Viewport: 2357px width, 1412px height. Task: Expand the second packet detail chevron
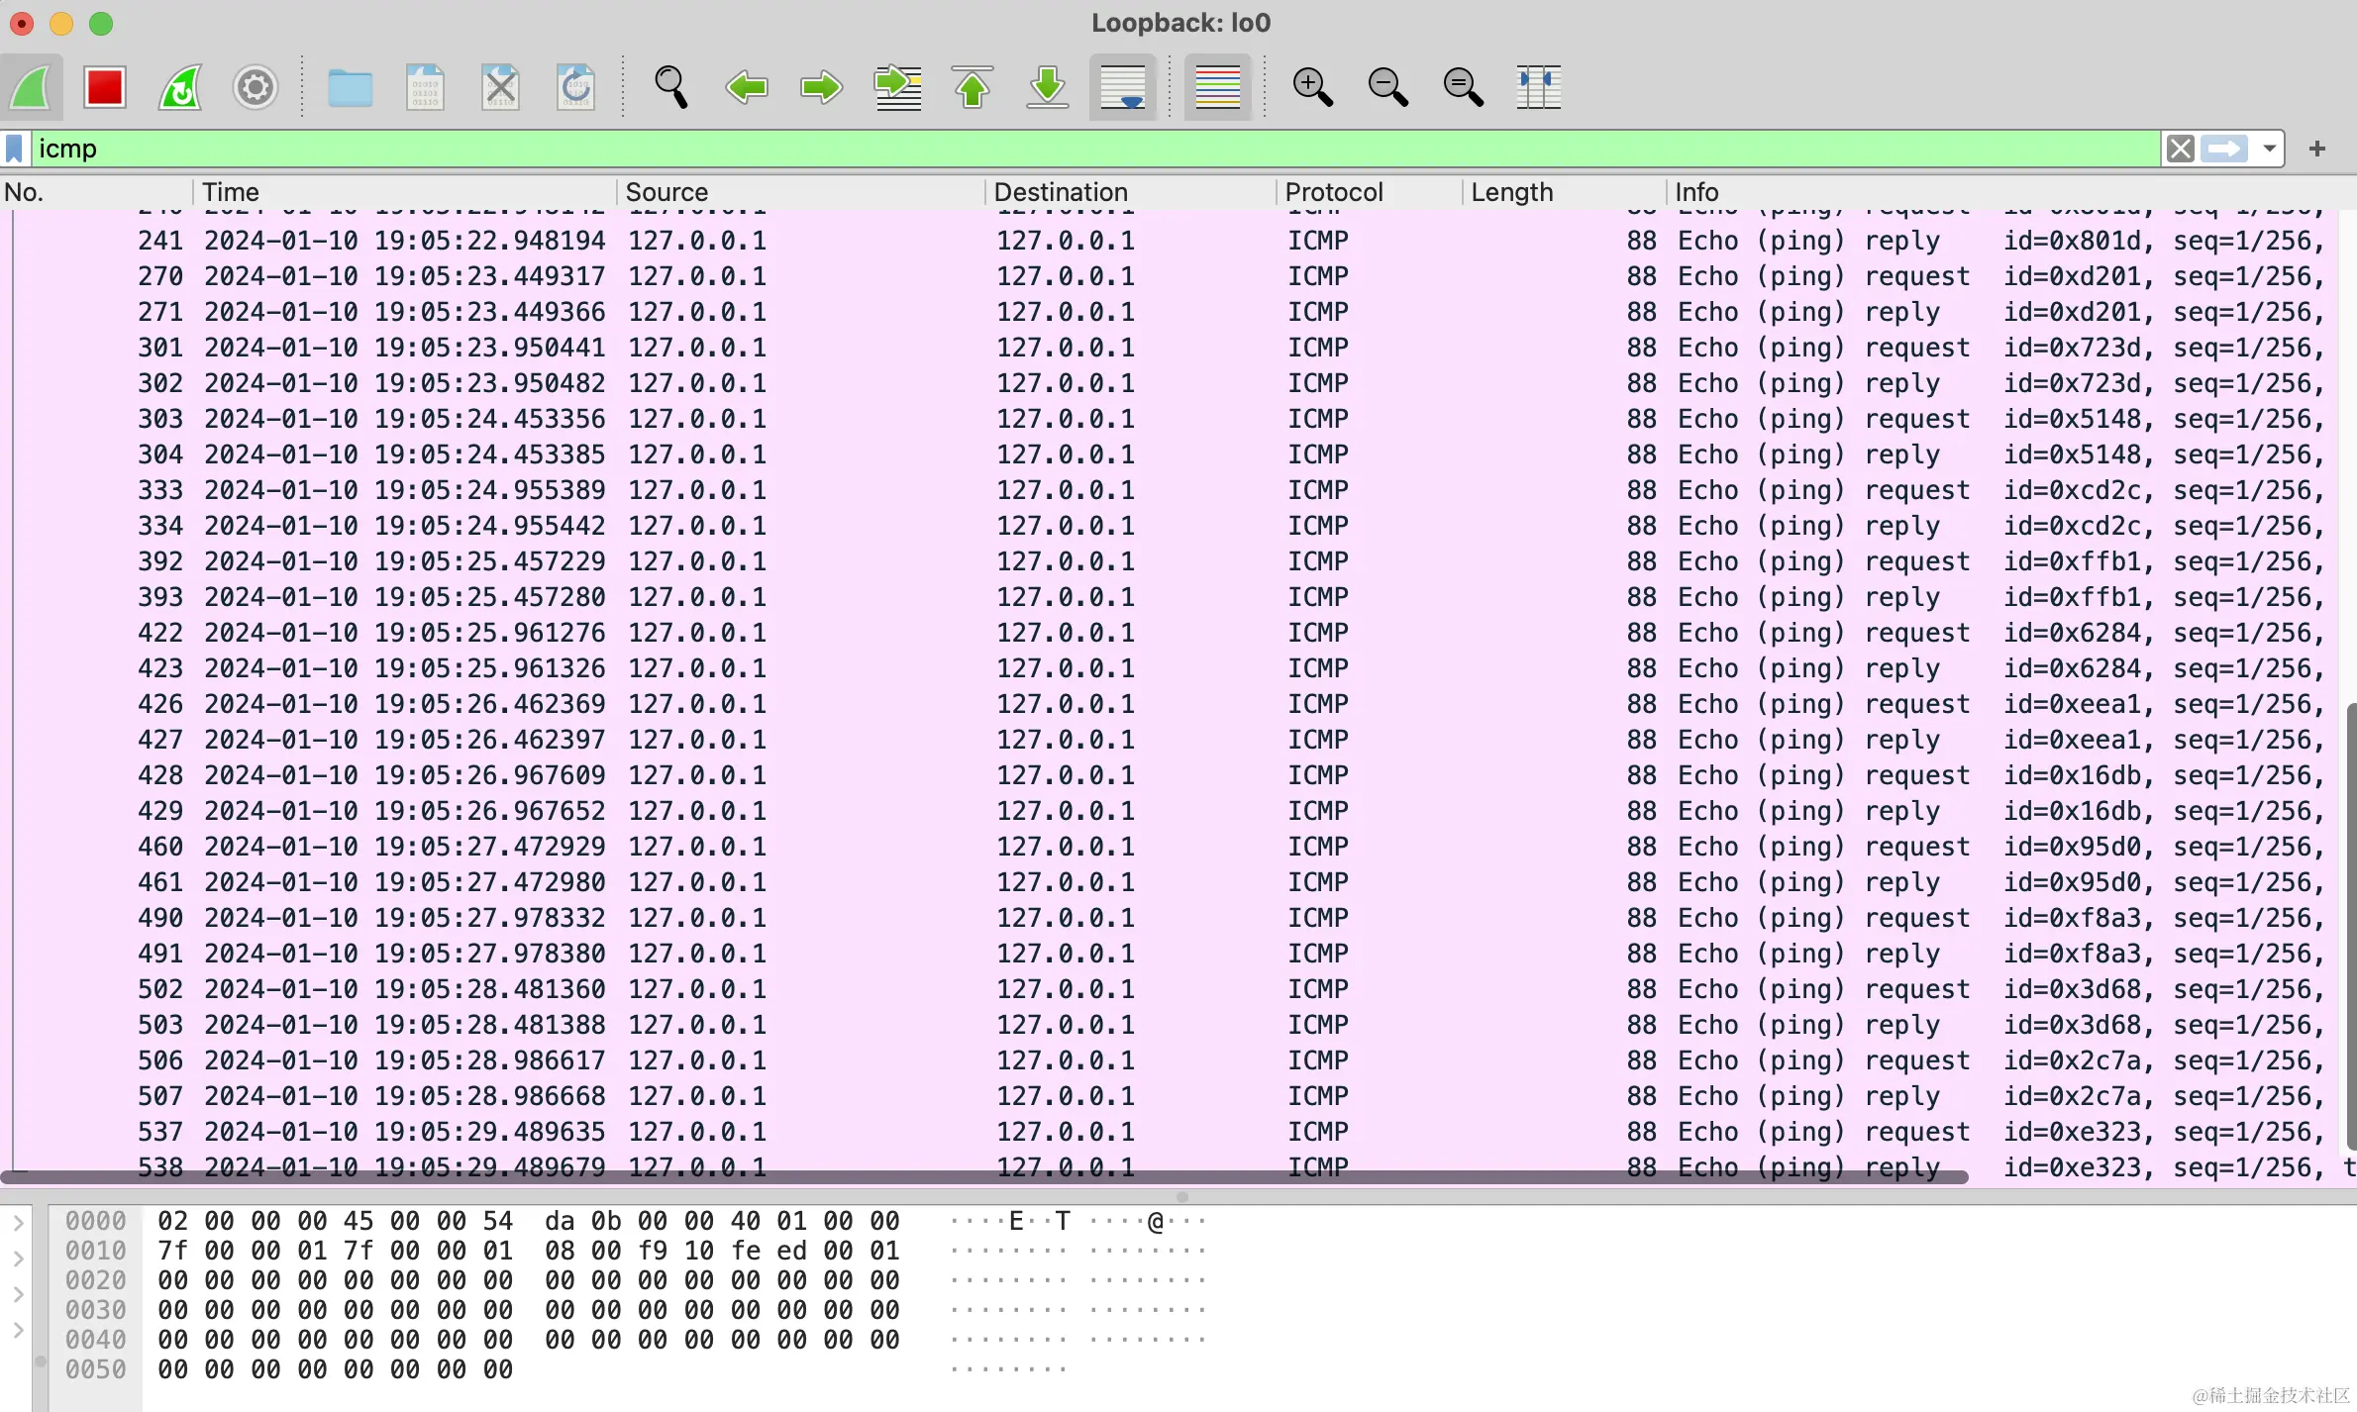(x=18, y=1259)
